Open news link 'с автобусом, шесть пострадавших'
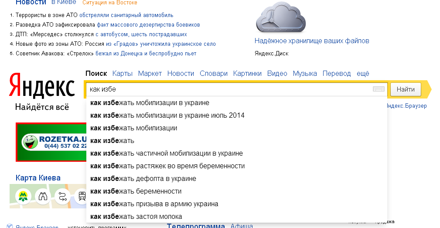Image resolution: width=440 pixels, height=228 pixels. (x=141, y=34)
